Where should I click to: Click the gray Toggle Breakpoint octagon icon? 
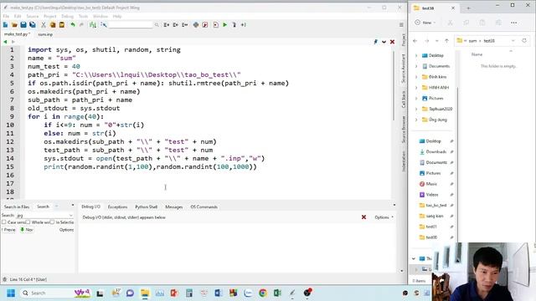[x=196, y=24]
